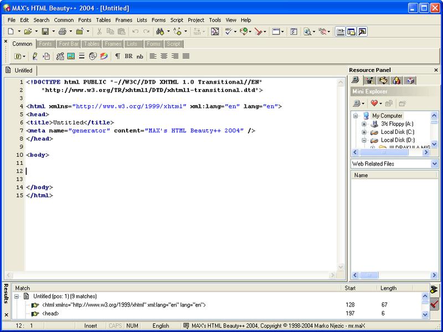The image size is (443, 332).
Task: Click the checkmark icon beside Results list
Action: click(x=434, y=304)
